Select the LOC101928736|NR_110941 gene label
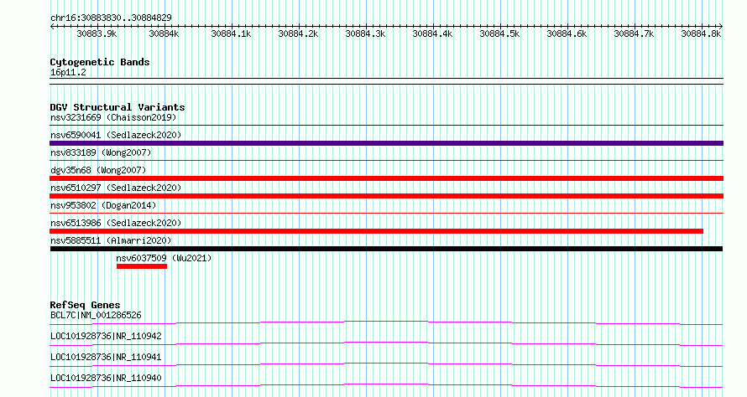 tap(106, 357)
